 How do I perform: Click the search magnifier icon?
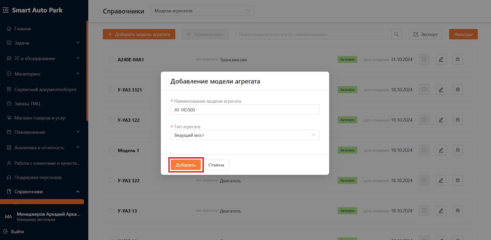click(x=396, y=34)
